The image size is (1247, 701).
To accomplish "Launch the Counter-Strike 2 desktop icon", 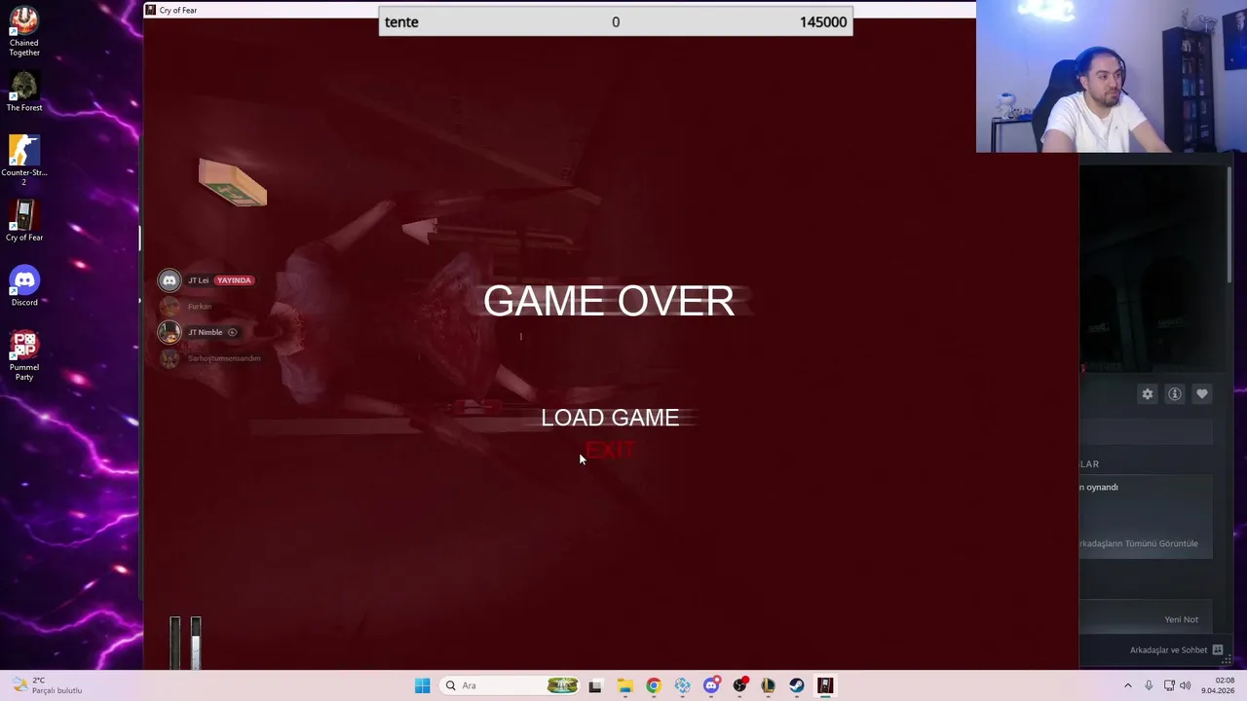I will [x=24, y=159].
